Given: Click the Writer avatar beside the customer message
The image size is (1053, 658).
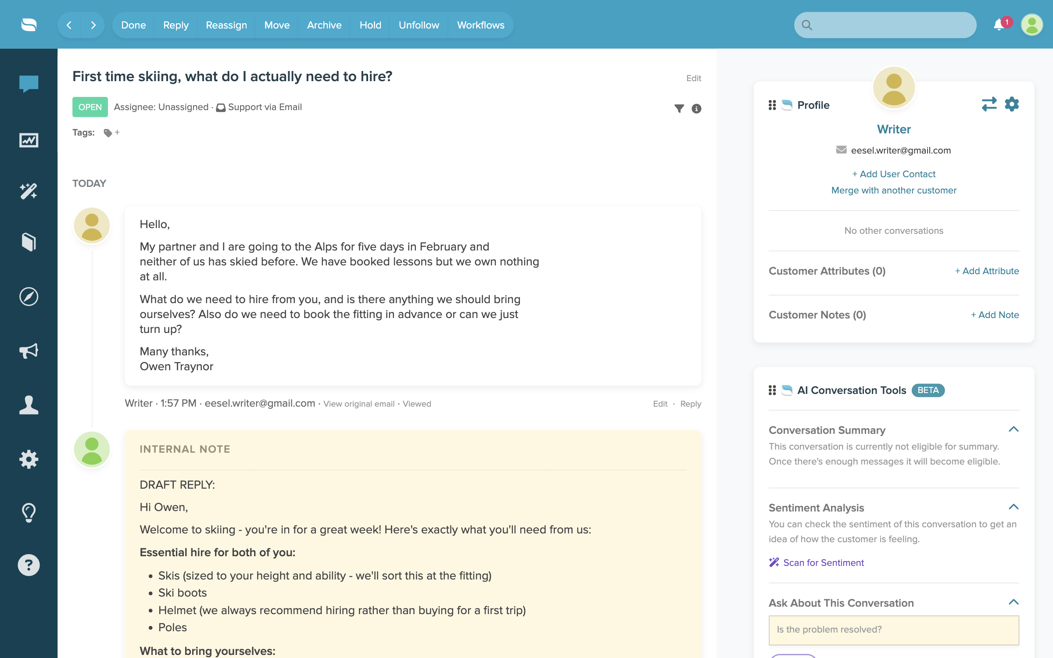Looking at the screenshot, I should 92,225.
